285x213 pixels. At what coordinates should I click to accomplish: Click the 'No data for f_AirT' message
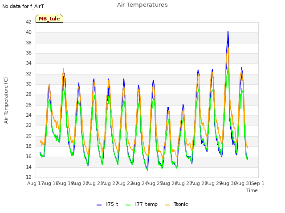(x=23, y=6)
